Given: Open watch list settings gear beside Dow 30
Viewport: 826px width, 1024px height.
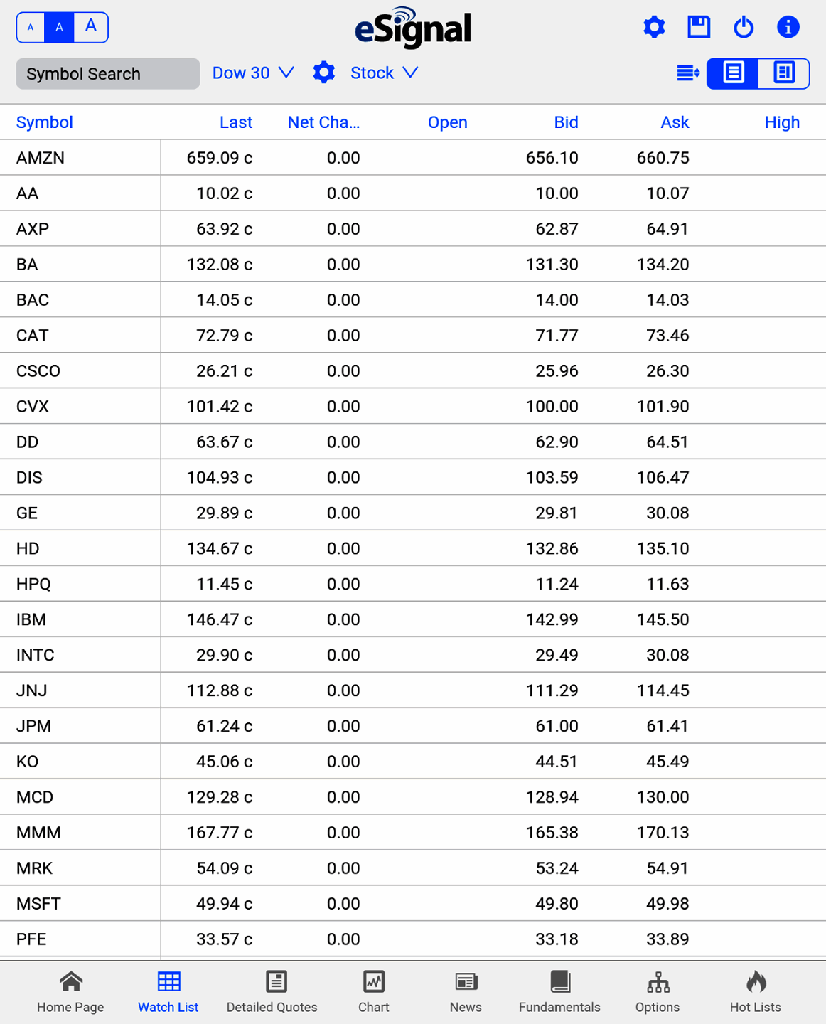Looking at the screenshot, I should tap(323, 73).
